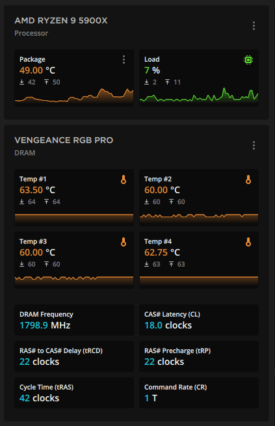275x426 pixels.
Task: Select the RAS# Precharge (tRP) tile
Action: click(x=199, y=356)
